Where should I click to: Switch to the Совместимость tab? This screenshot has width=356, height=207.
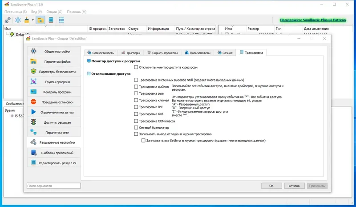[x=101, y=53]
